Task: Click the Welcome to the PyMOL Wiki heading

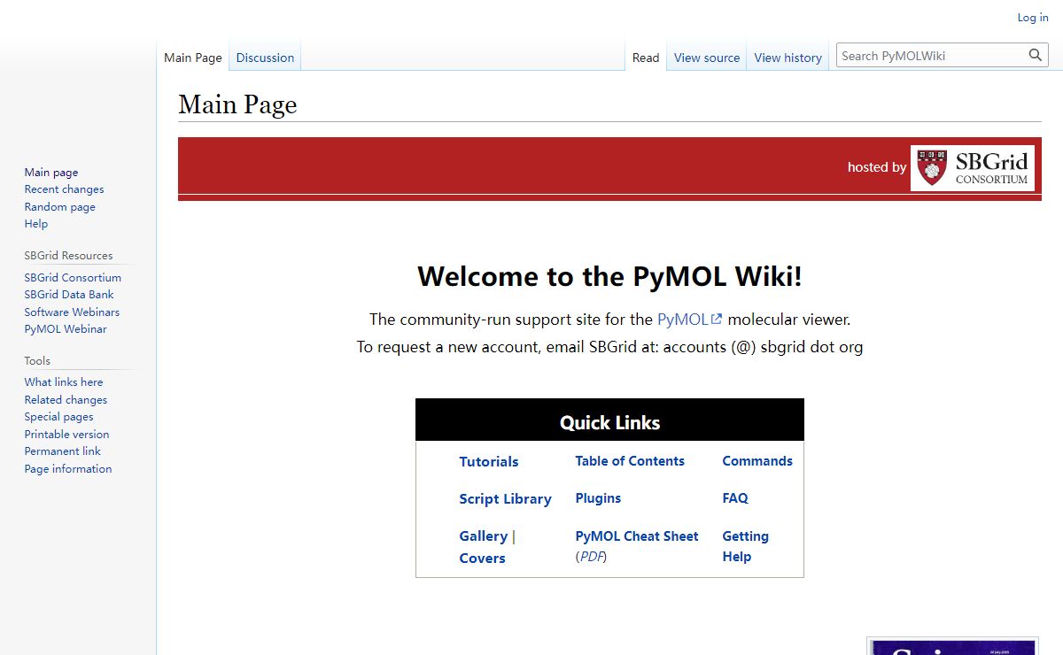Action: [x=609, y=277]
